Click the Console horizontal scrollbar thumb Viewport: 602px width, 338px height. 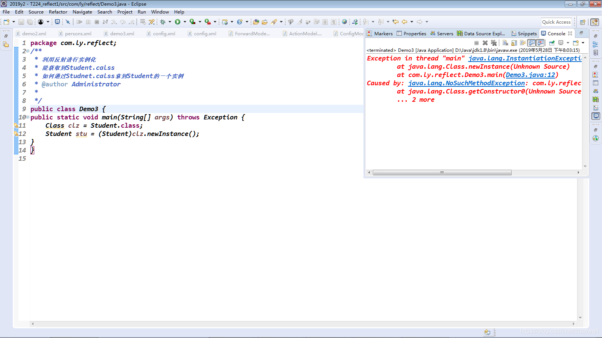(442, 173)
